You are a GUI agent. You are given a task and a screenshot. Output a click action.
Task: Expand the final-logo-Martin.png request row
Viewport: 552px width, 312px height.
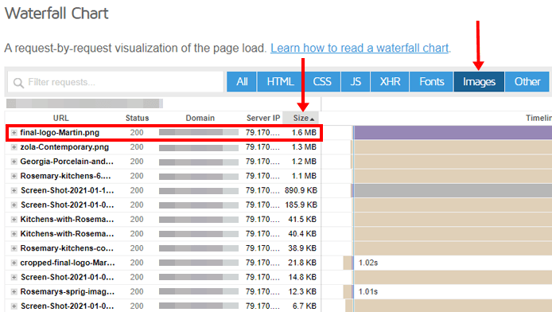point(14,133)
